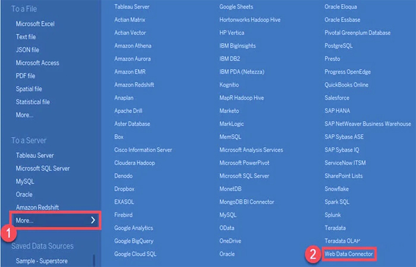Choose Apache Drill

(128, 111)
